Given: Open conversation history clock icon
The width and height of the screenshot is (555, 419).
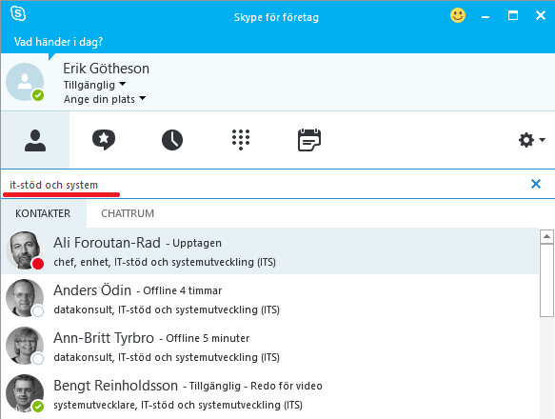Looking at the screenshot, I should (x=172, y=140).
